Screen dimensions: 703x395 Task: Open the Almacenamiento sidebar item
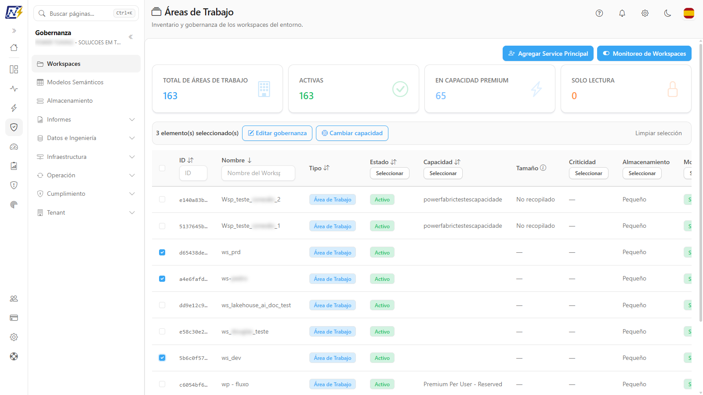(x=86, y=101)
